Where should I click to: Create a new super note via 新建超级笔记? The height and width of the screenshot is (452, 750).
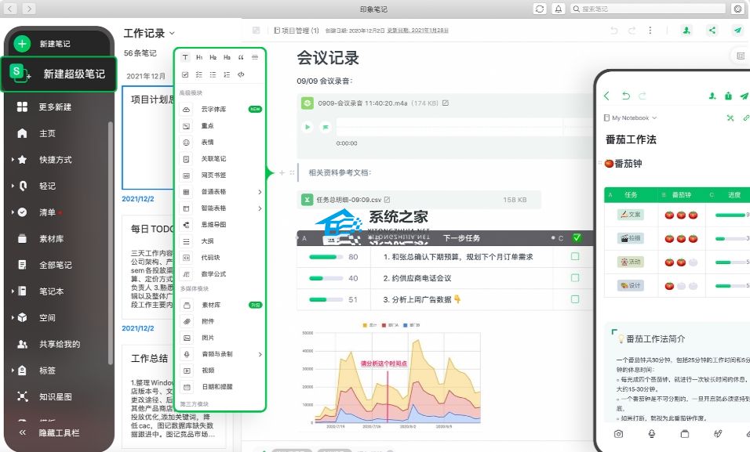[x=59, y=74]
